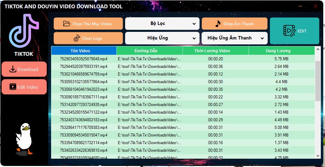Click the TikTok logo in the sidebar
Screen dimensions: 325x167
[x=24, y=31]
